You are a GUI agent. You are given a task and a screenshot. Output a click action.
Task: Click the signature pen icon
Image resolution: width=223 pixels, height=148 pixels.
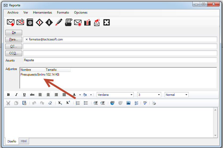pyautogui.click(x=59, y=22)
